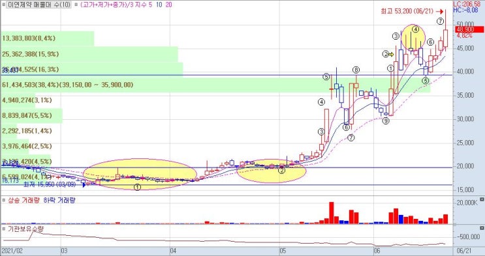The height and width of the screenshot is (256, 485).
Task: Click the 30,000 price axis label
Action: 465,119
